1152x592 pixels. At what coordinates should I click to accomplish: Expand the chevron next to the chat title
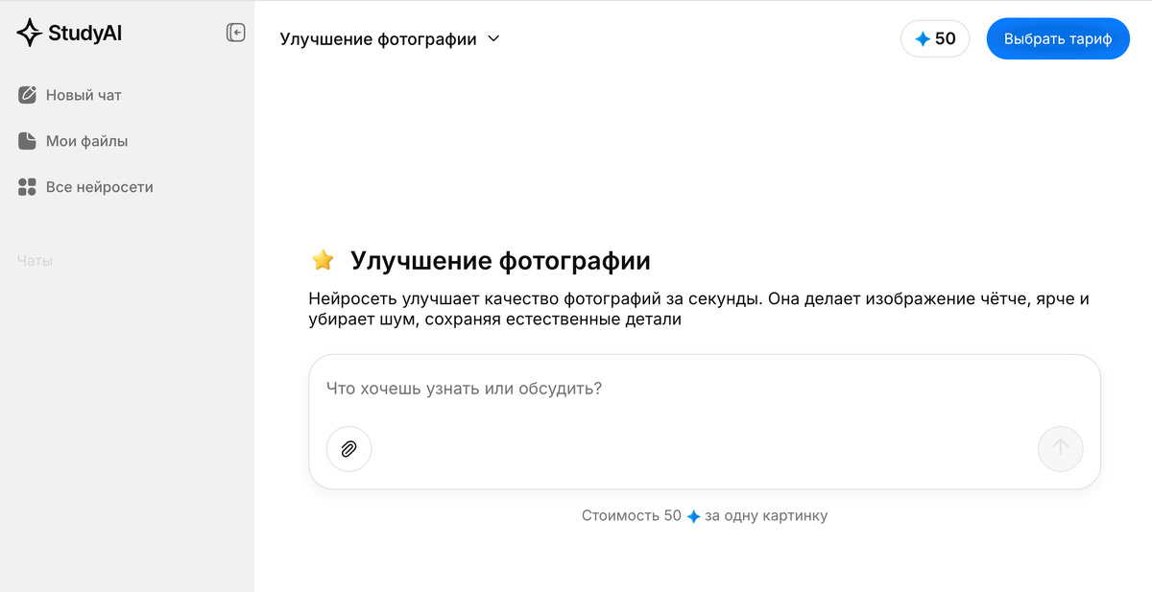tap(493, 39)
